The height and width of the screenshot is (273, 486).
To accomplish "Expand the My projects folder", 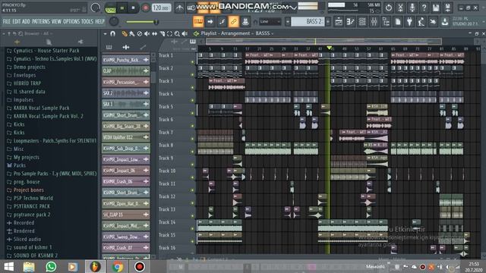I will (27, 157).
